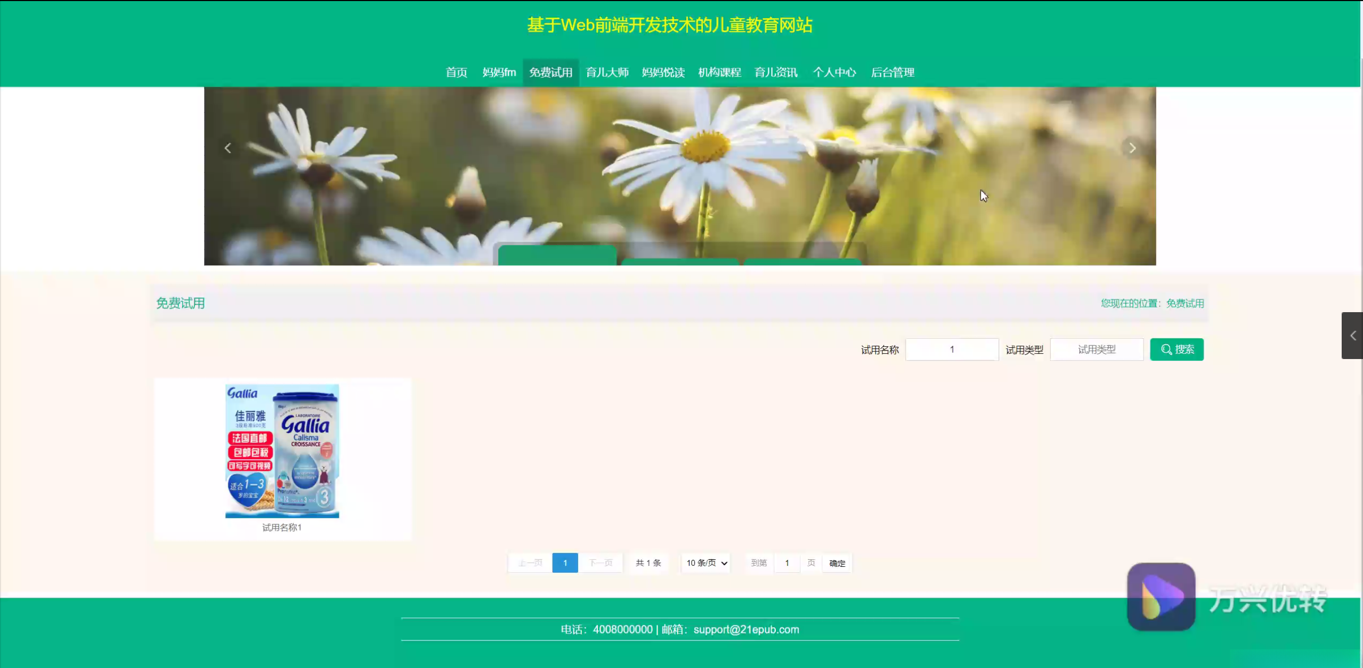Open 个人中心 menu item
Image resolution: width=1363 pixels, height=668 pixels.
coord(834,72)
